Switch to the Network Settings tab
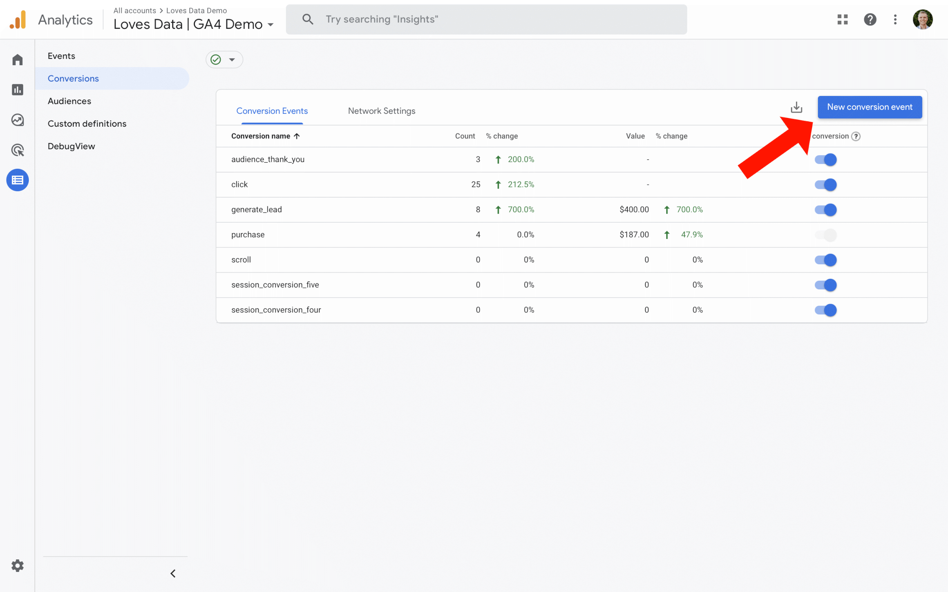 pos(381,111)
